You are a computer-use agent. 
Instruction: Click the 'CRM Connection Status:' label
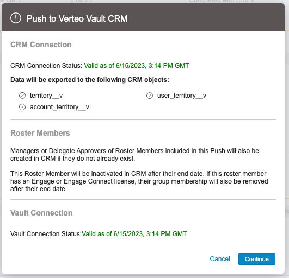[x=46, y=66]
